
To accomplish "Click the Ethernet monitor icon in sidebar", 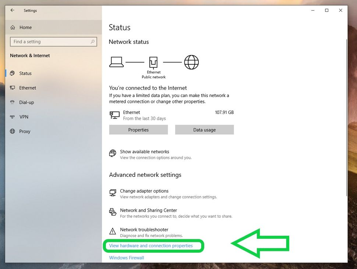I will [12, 88].
